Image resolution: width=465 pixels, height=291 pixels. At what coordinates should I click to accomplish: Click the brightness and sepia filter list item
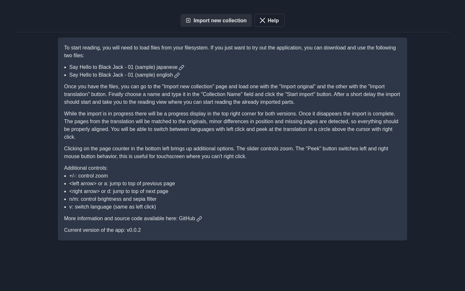(113, 199)
